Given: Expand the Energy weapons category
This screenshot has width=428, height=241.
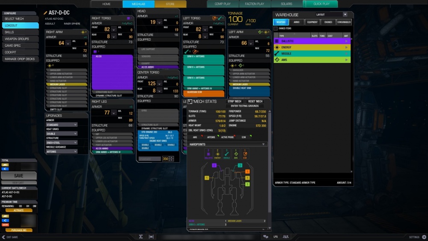Looking at the screenshot, I should pyautogui.click(x=312, y=47).
